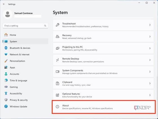The width and height of the screenshot is (158, 119).
Task: Click the back arrow in Settings header
Action: point(4,4)
